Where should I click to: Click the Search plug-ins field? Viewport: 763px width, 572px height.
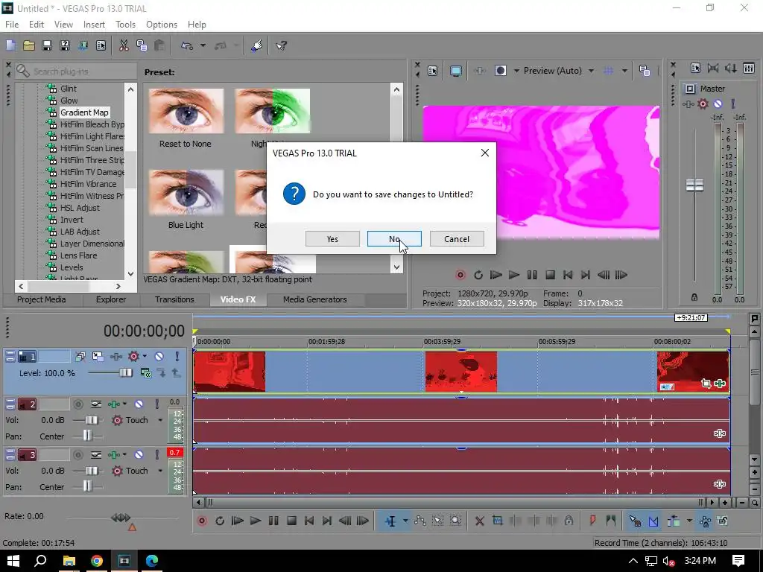pyautogui.click(x=75, y=71)
